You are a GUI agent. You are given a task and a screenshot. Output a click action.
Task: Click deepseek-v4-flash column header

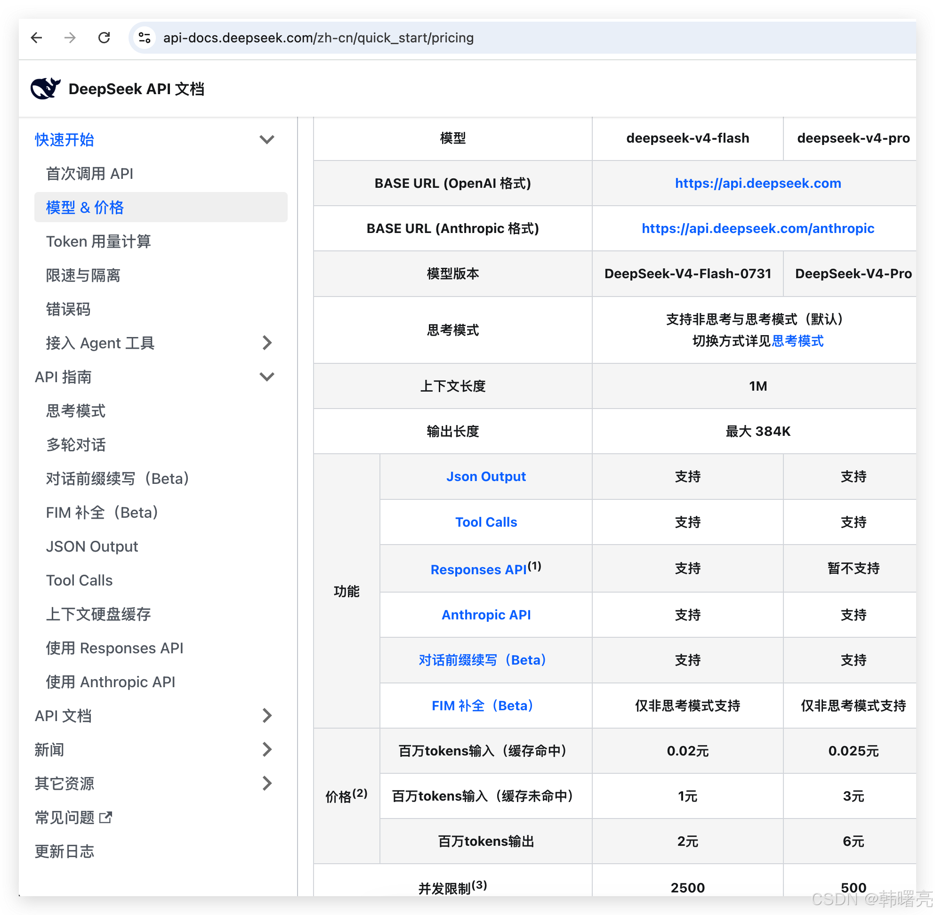687,138
